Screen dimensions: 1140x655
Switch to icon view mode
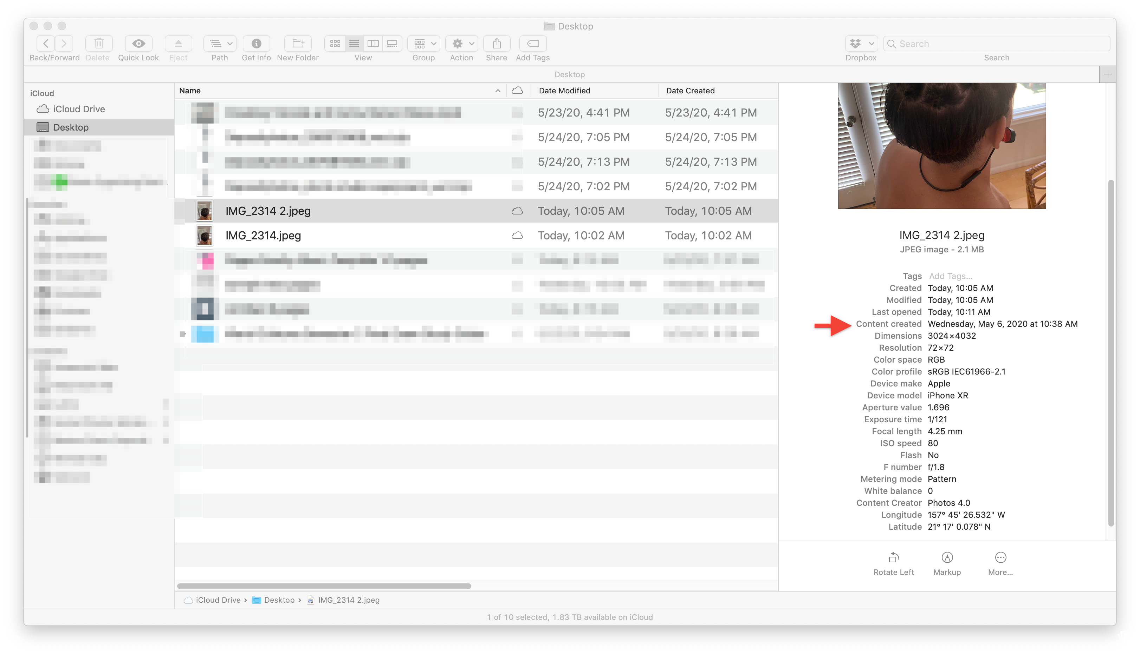[x=335, y=44]
